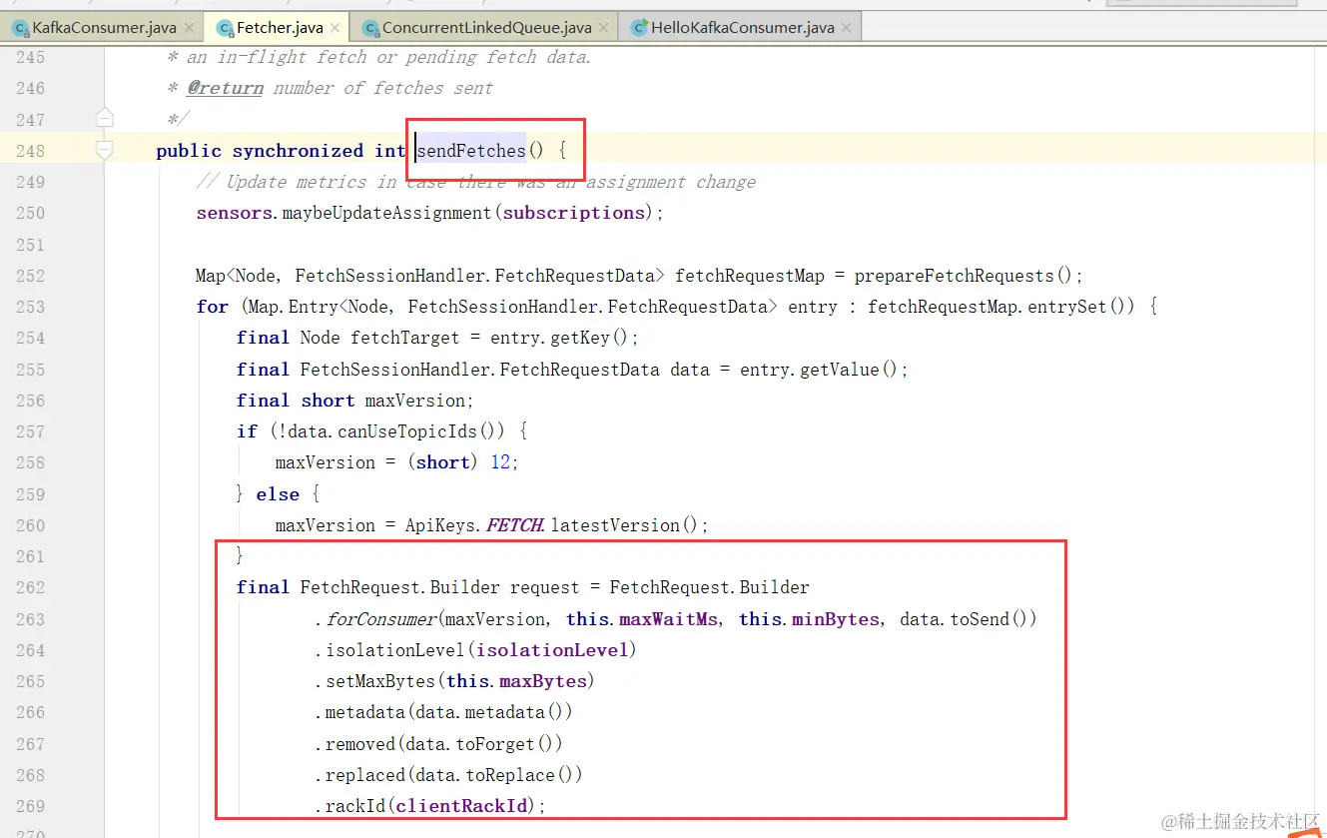
Task: Click the prepareFetchRequests() call
Action: (964, 276)
